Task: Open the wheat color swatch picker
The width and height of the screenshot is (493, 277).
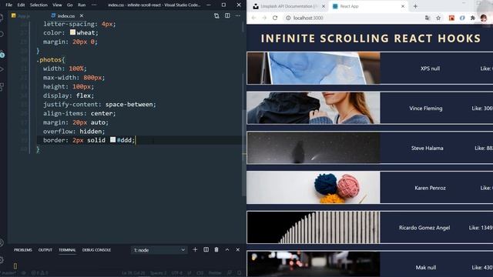Action: click(72, 32)
